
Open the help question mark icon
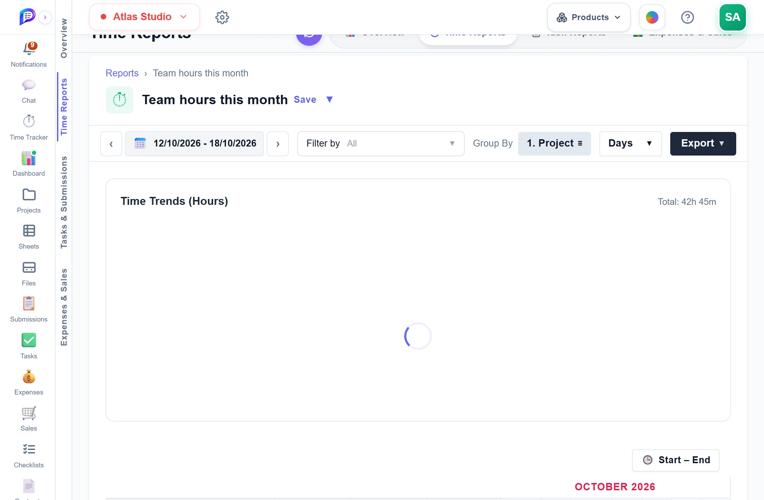click(688, 17)
